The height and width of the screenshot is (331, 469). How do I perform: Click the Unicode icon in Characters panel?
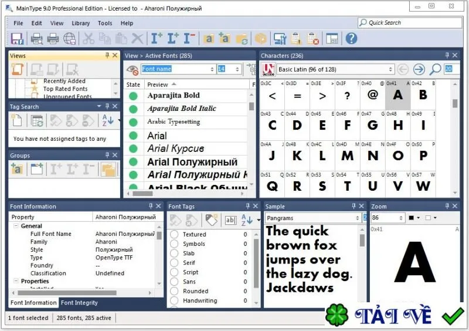[268, 69]
